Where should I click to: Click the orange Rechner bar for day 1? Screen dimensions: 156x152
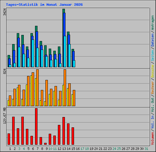click(x=10, y=101)
